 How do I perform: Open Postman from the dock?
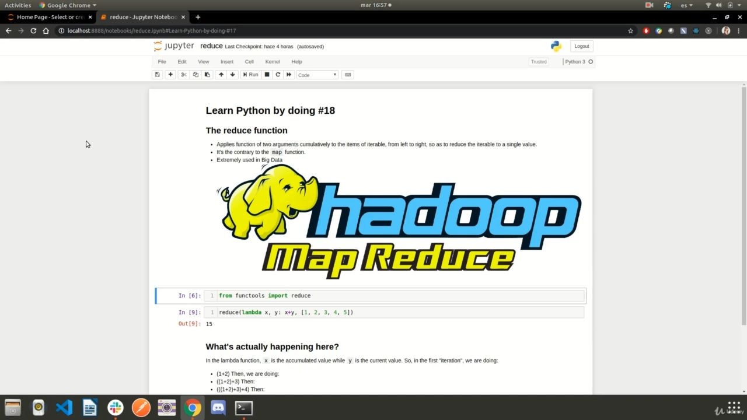pyautogui.click(x=141, y=407)
